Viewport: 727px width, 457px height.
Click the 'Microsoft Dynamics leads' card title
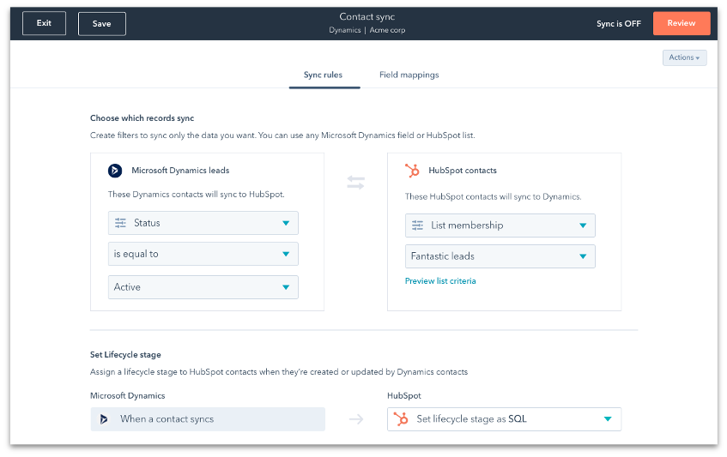[180, 171]
